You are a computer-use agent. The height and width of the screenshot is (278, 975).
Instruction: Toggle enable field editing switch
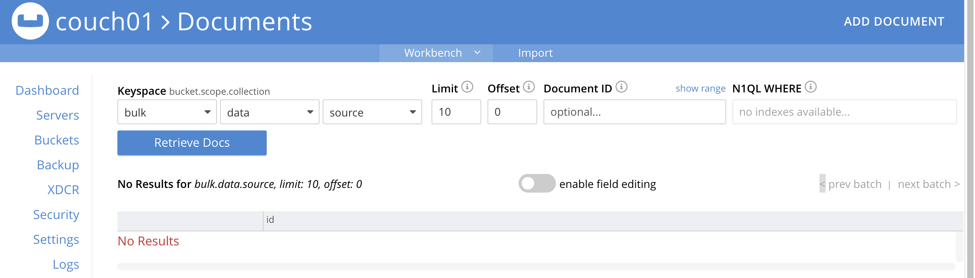pyautogui.click(x=536, y=184)
